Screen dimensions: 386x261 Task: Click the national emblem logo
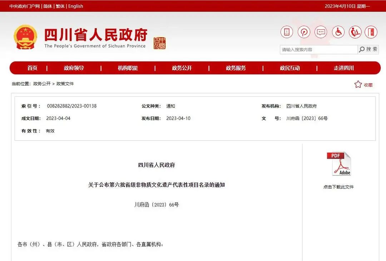[x=25, y=37]
